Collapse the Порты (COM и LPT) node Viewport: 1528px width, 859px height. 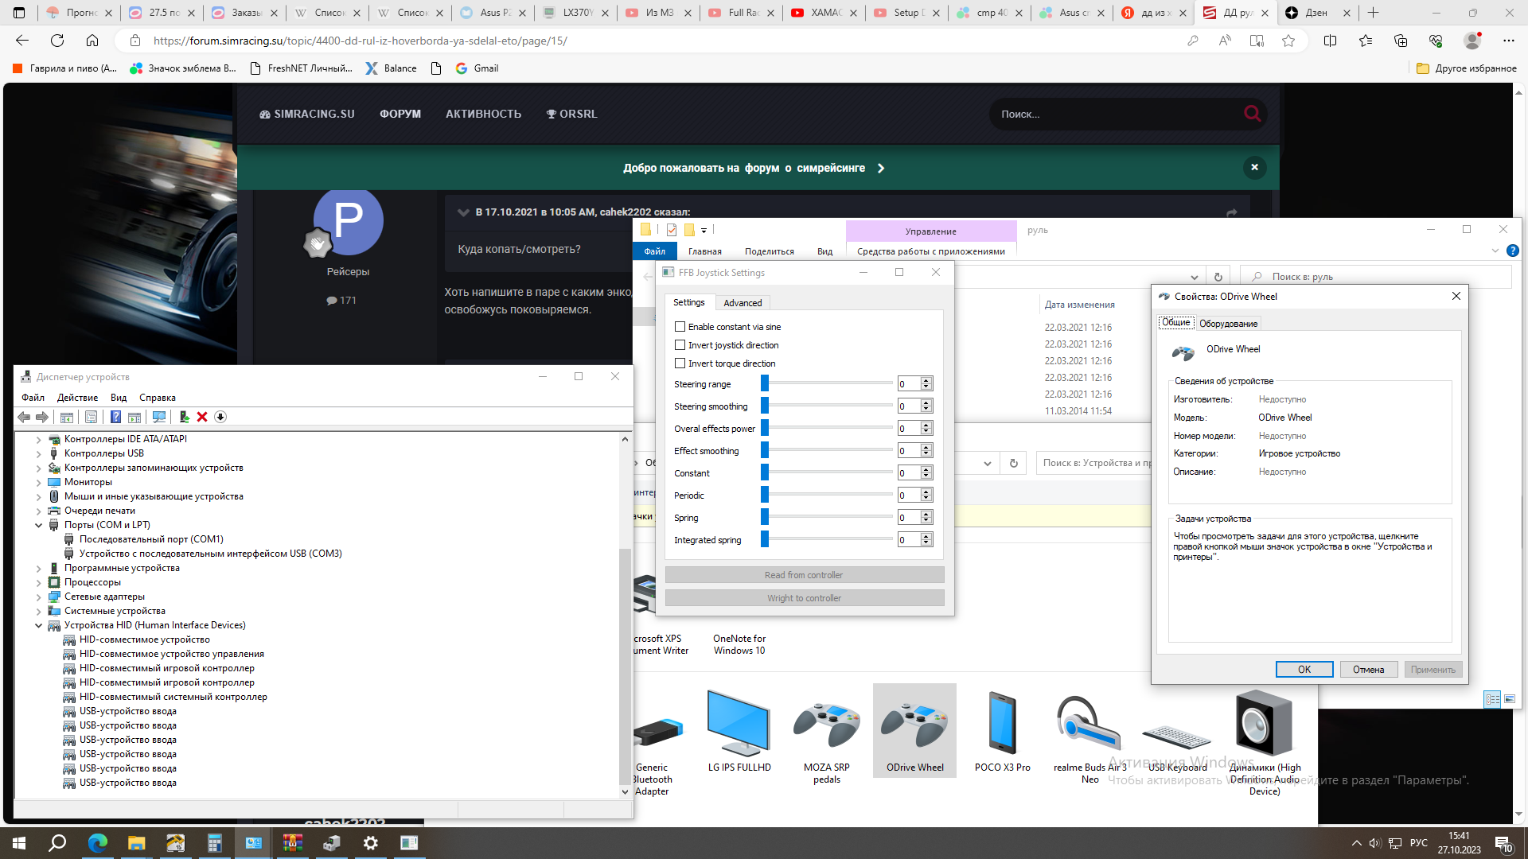coord(38,525)
